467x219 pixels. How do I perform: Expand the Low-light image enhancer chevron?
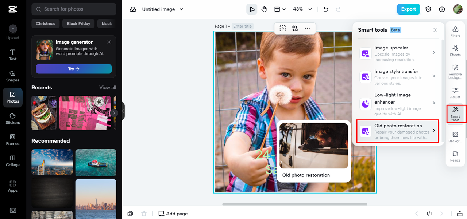pos(434,103)
